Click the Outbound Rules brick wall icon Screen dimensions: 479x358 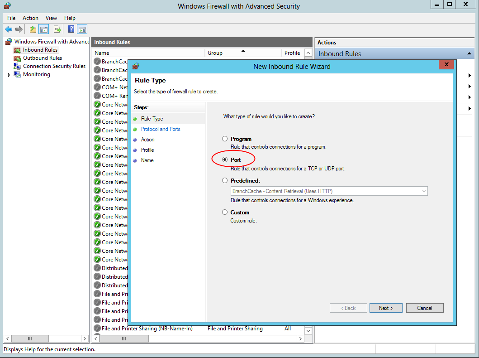point(17,58)
